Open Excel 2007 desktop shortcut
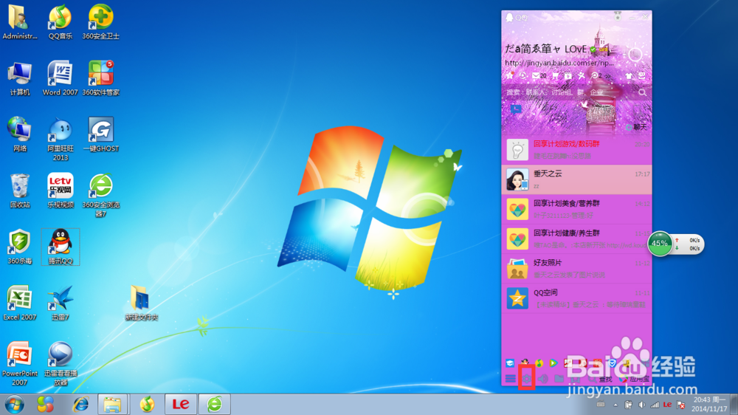This screenshot has height=415, width=738. coord(19,303)
